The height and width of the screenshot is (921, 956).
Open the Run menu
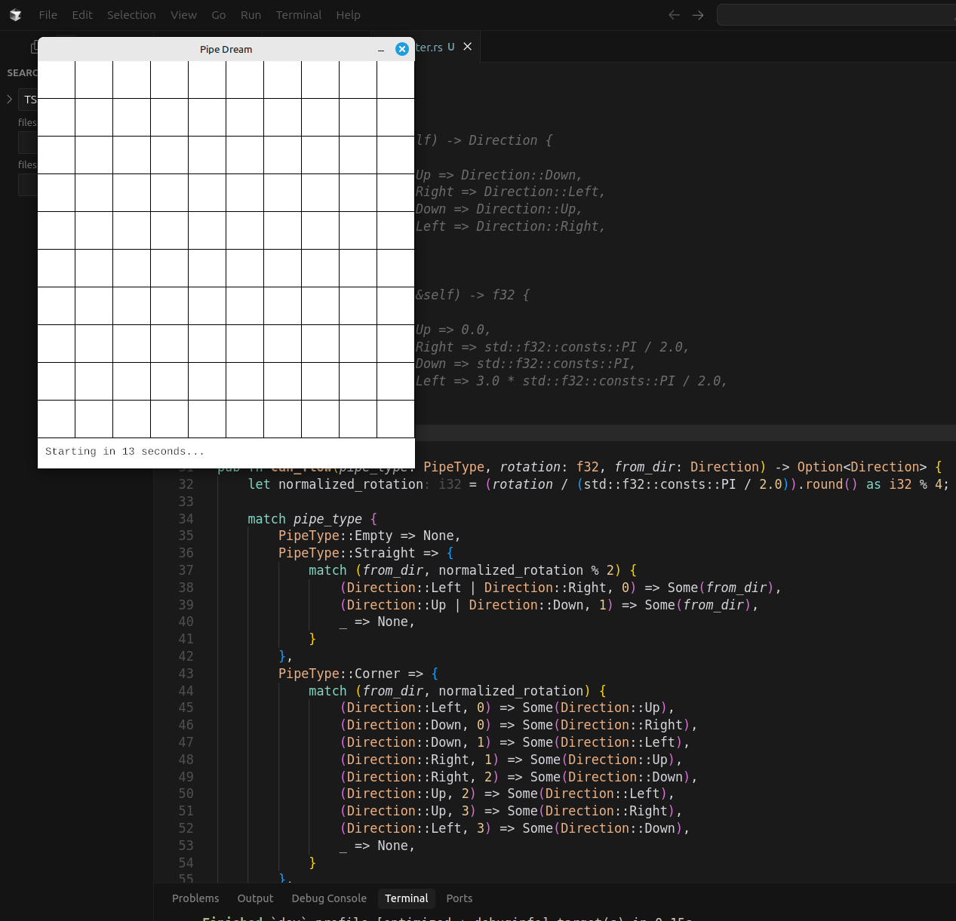(x=251, y=15)
